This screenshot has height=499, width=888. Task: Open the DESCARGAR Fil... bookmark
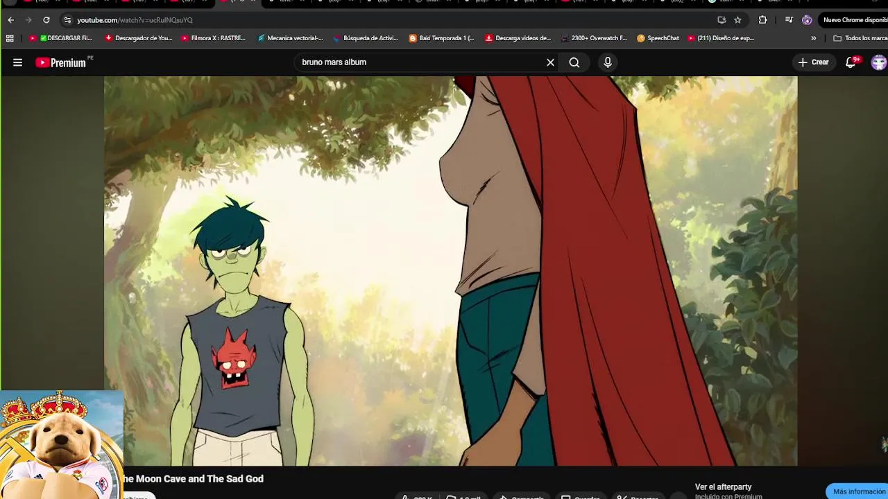[x=60, y=38]
